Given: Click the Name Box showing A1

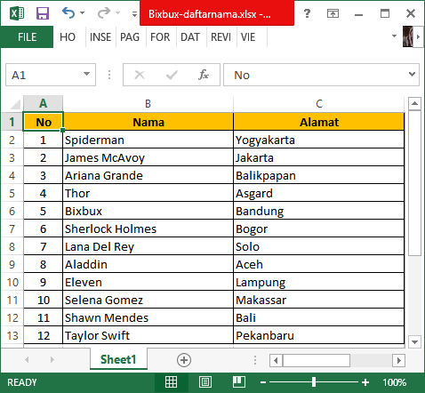Looking at the screenshot, I should [44, 75].
